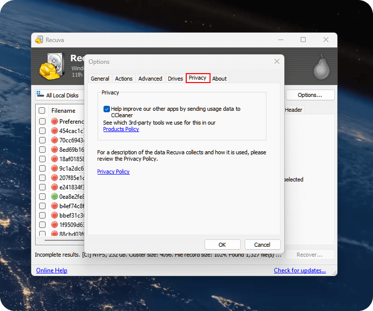The width and height of the screenshot is (373, 311).
Task: Switch to the Actions tab
Action: click(x=124, y=79)
